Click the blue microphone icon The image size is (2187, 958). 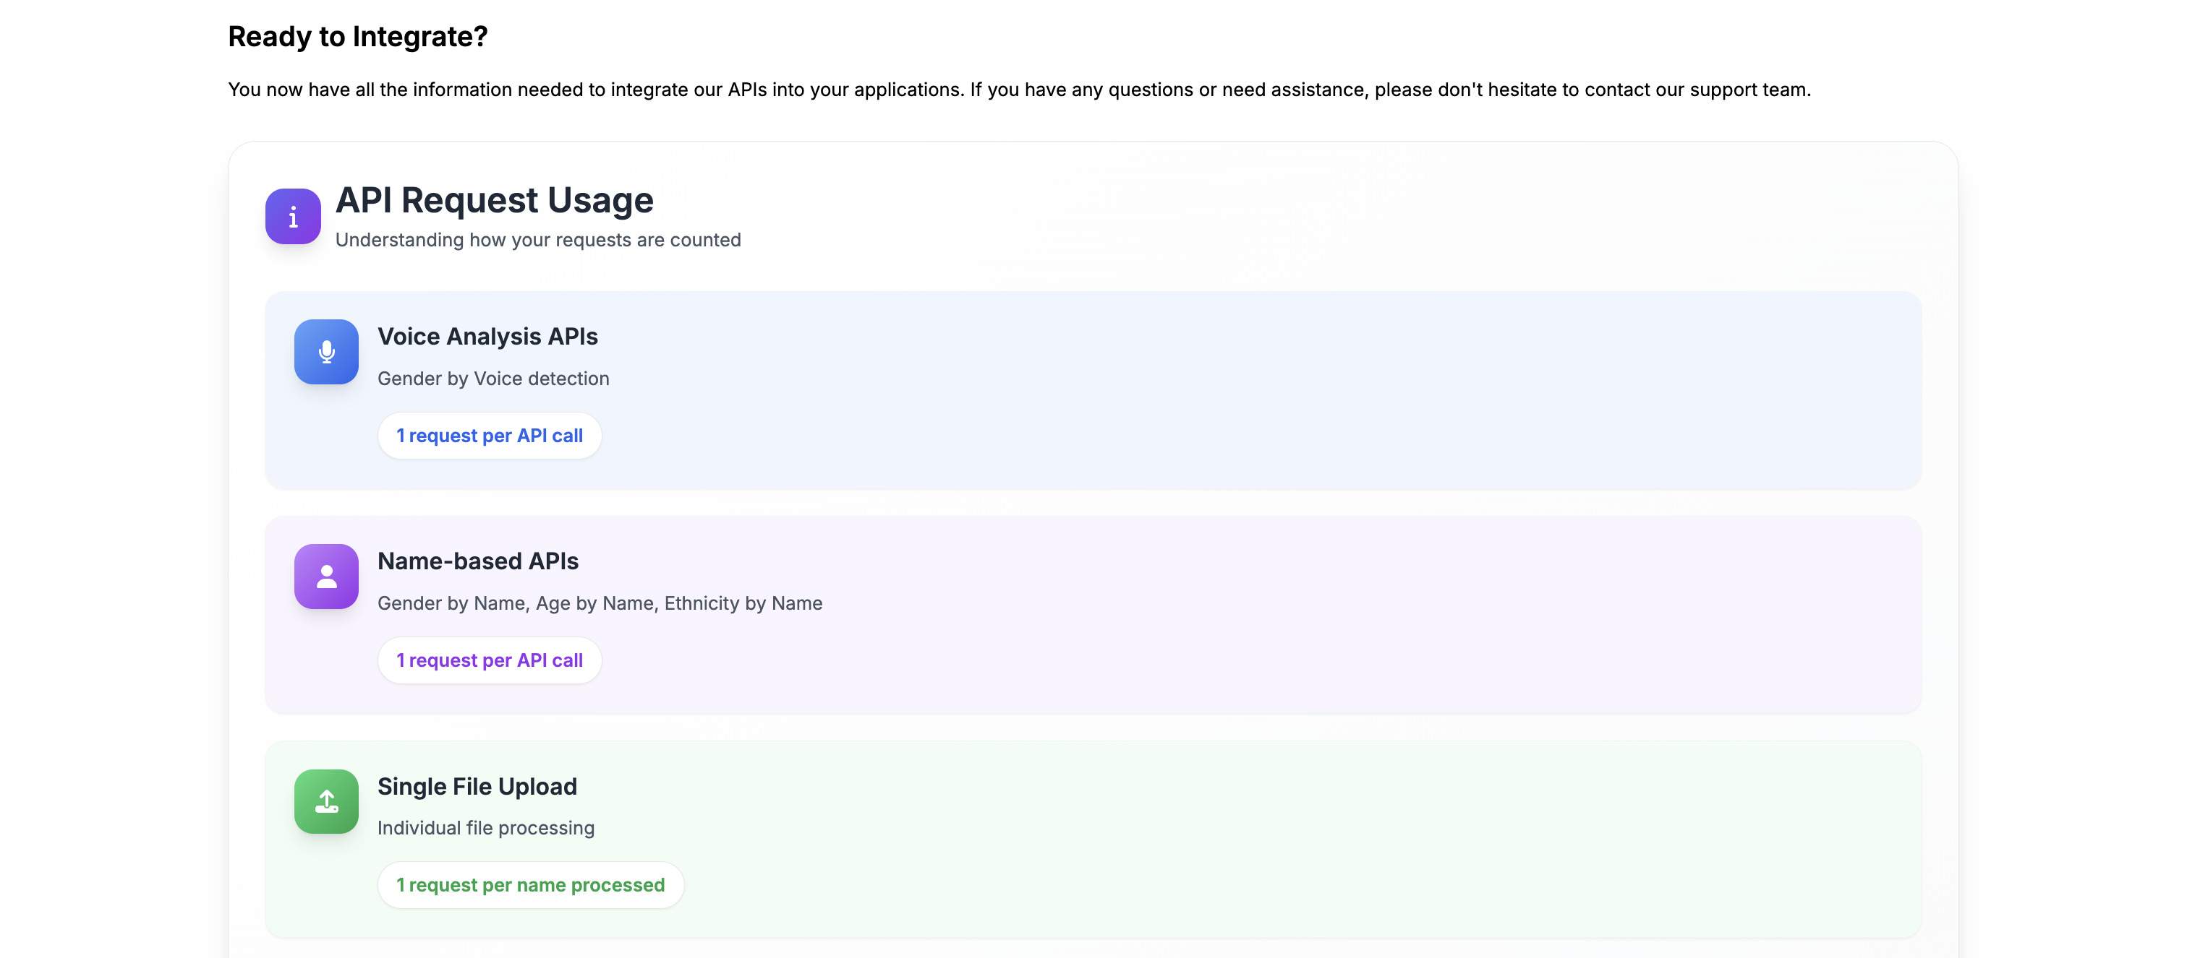(326, 352)
